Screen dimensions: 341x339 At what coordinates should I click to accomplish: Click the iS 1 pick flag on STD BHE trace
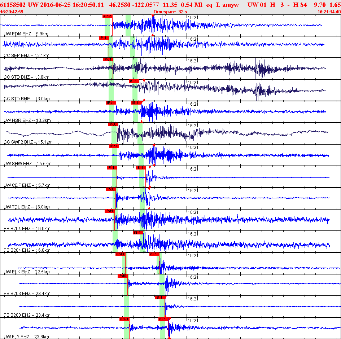134,81
